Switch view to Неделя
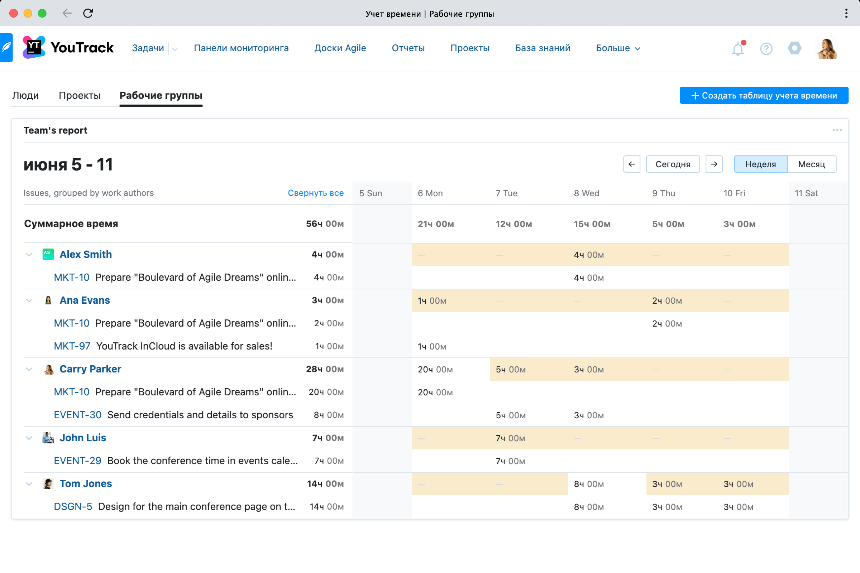860x573 pixels. pos(760,164)
